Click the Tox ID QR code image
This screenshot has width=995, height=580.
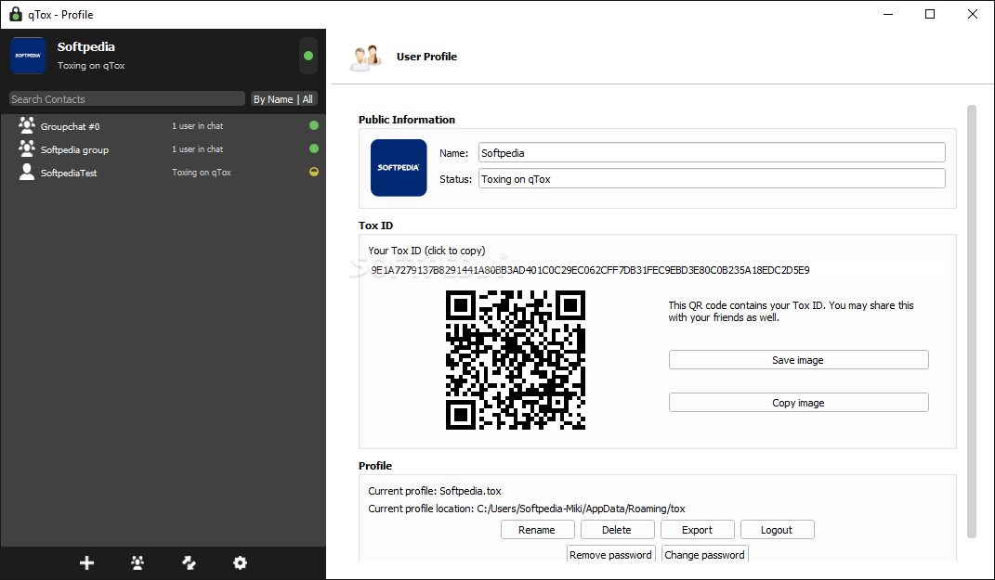tap(516, 360)
